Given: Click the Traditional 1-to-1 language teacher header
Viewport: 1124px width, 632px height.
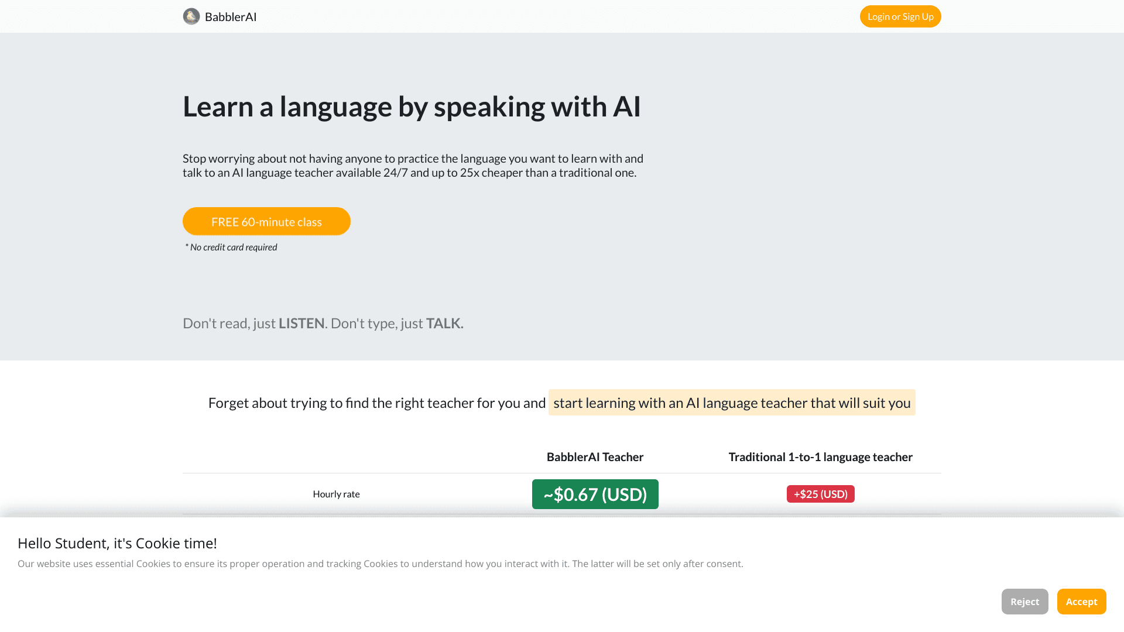Looking at the screenshot, I should click(820, 457).
